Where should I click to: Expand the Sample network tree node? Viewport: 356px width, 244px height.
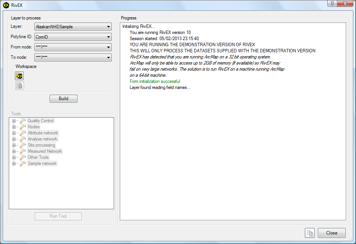pyautogui.click(x=14, y=163)
